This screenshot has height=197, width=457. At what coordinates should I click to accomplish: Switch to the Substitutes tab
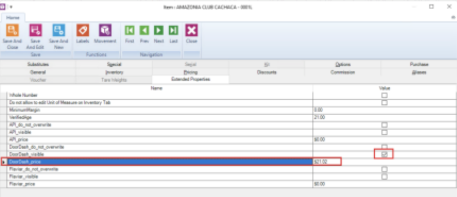coord(38,64)
